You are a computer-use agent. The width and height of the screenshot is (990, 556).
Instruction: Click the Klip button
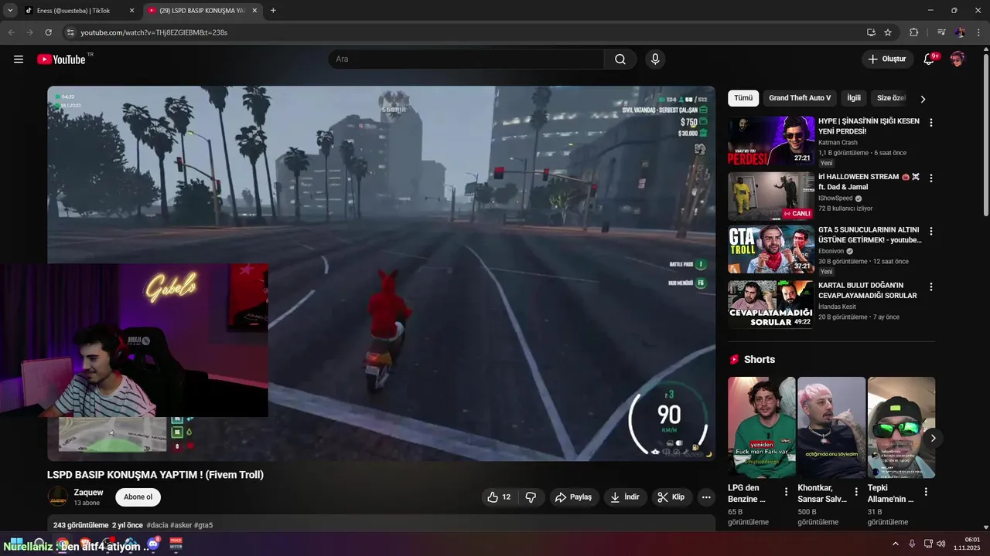click(x=671, y=497)
